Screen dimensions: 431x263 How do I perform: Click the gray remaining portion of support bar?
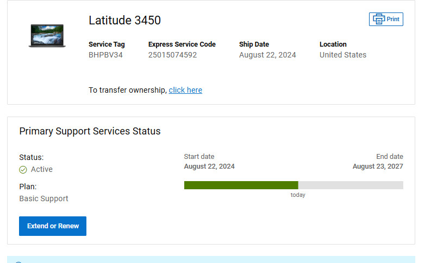point(351,185)
